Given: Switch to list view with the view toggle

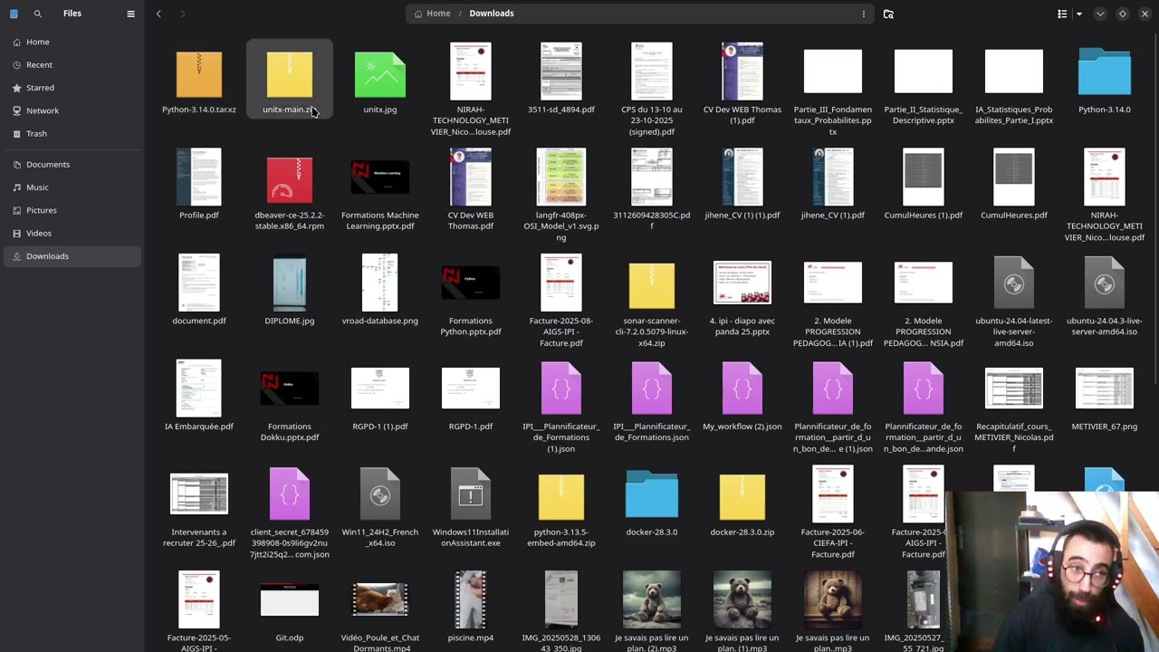Looking at the screenshot, I should point(1062,14).
